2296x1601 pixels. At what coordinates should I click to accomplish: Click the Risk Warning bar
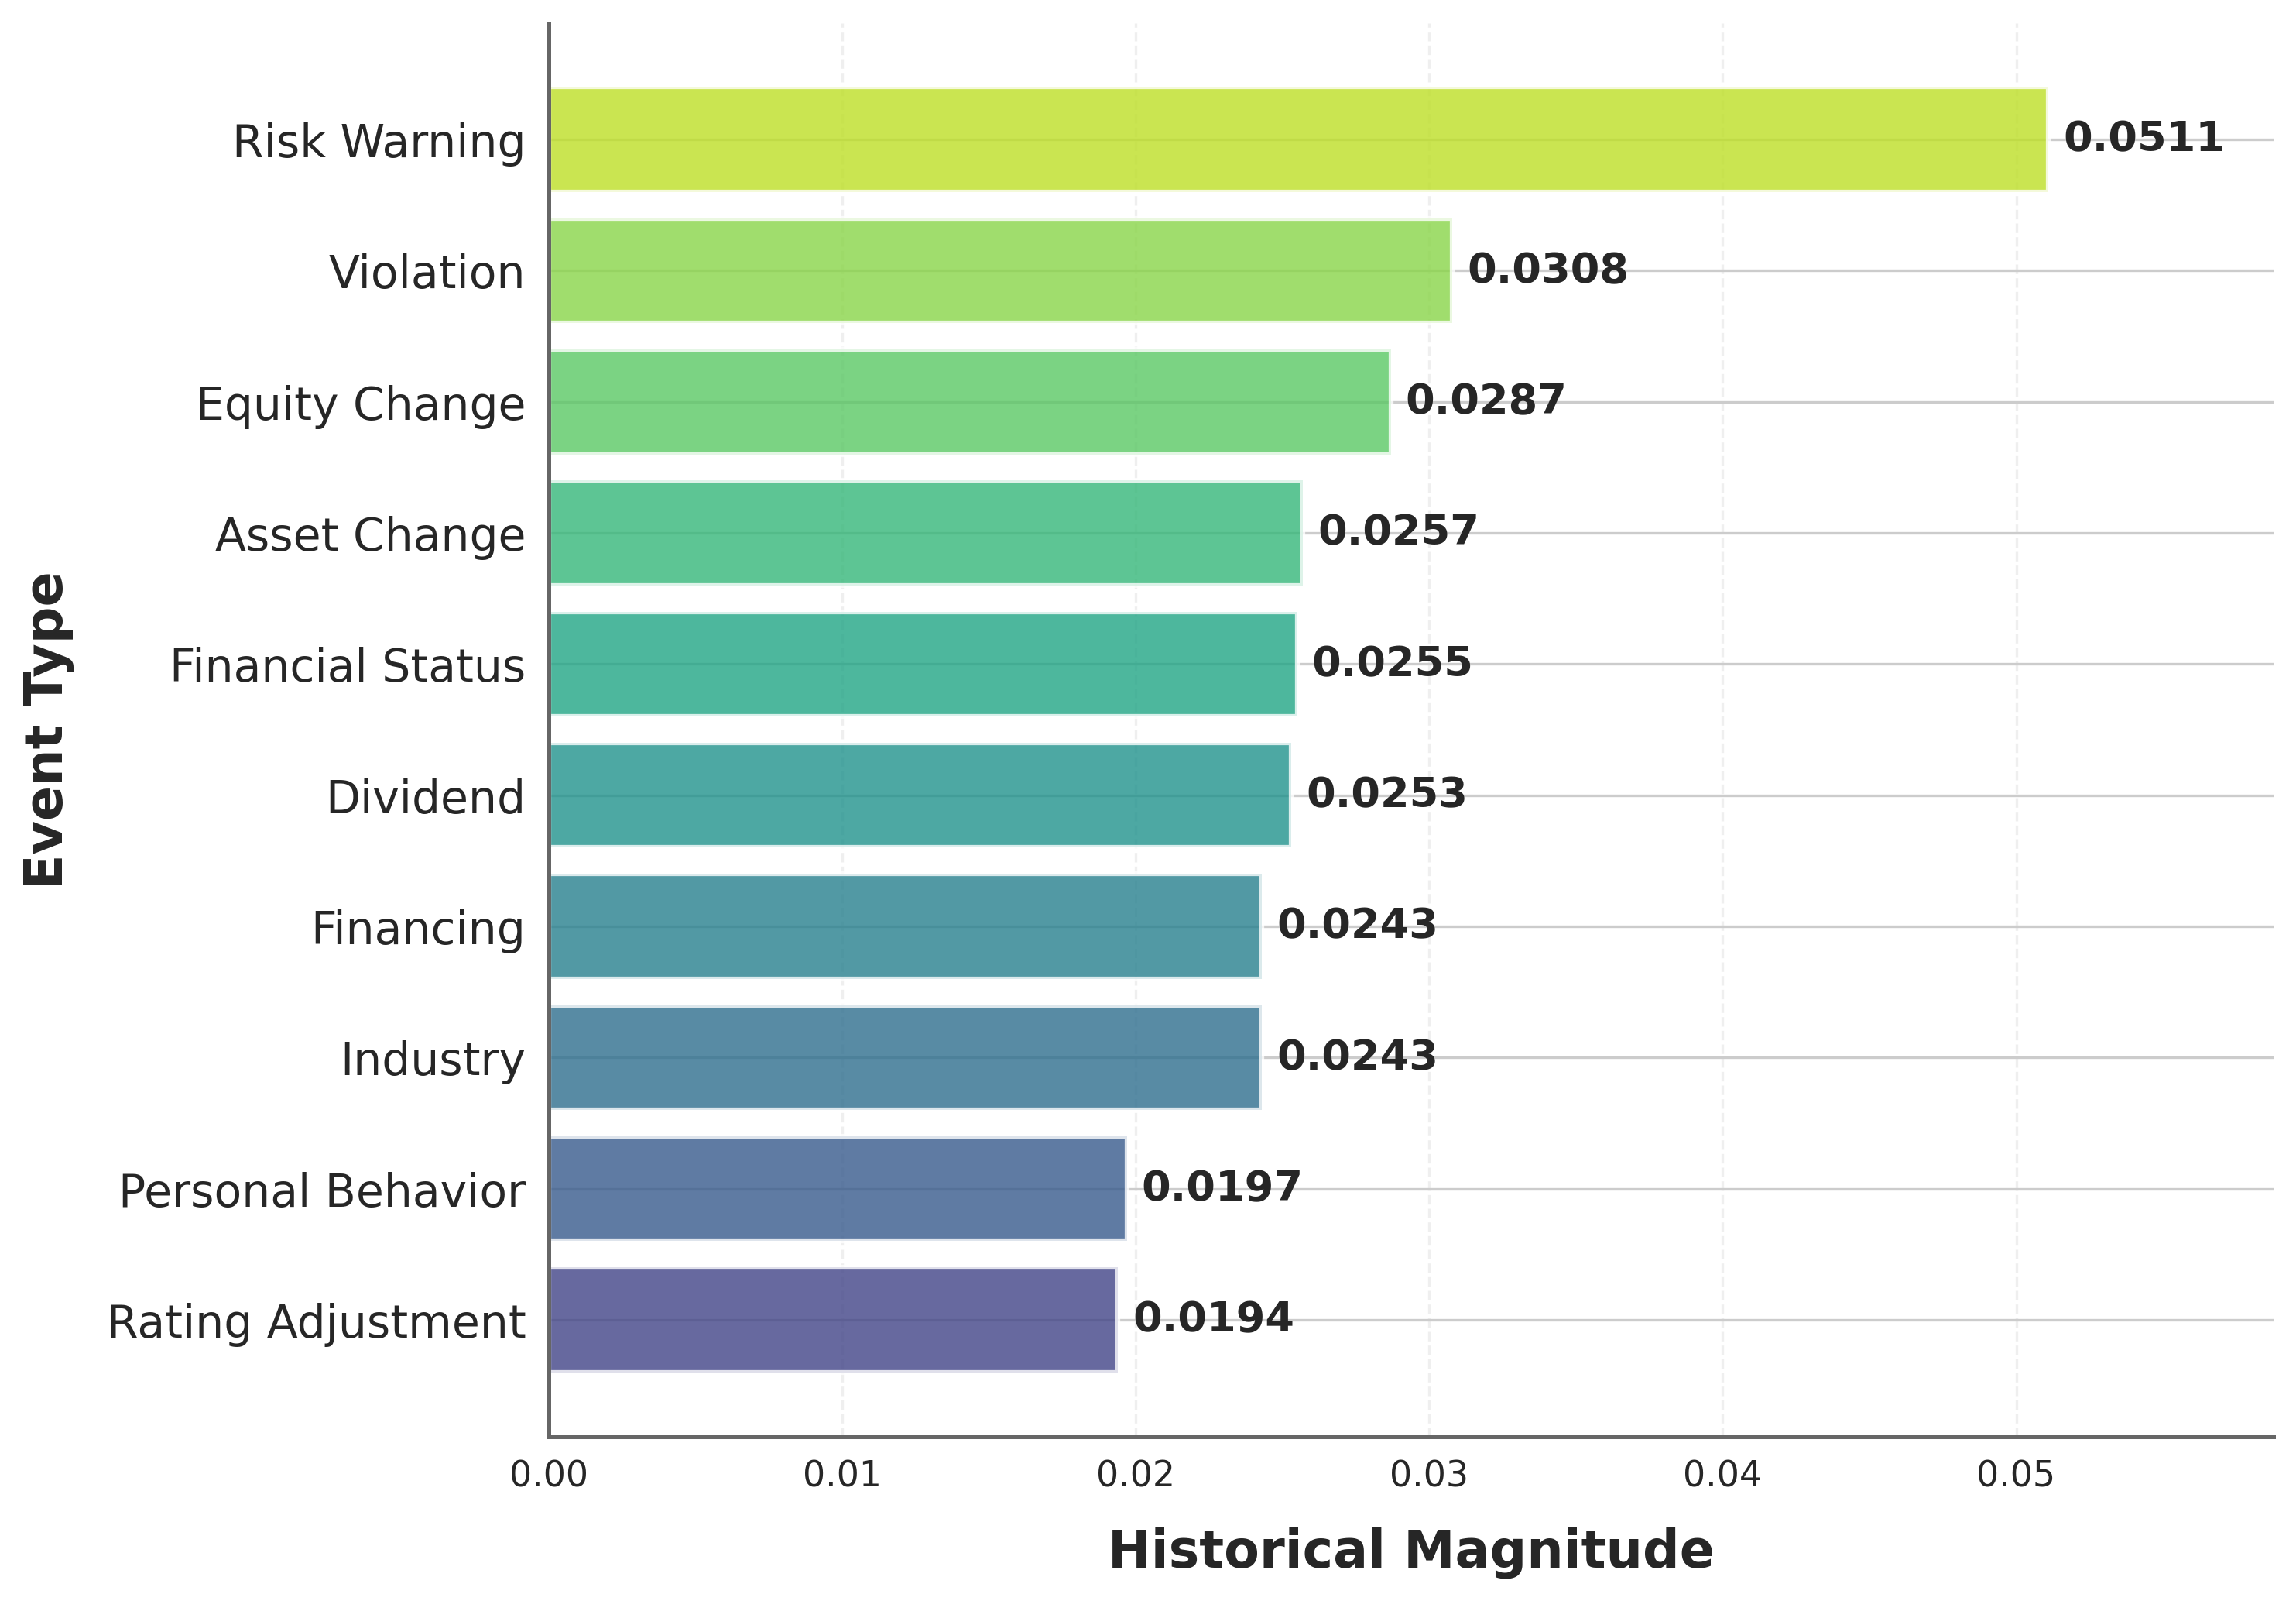tap(1297, 139)
